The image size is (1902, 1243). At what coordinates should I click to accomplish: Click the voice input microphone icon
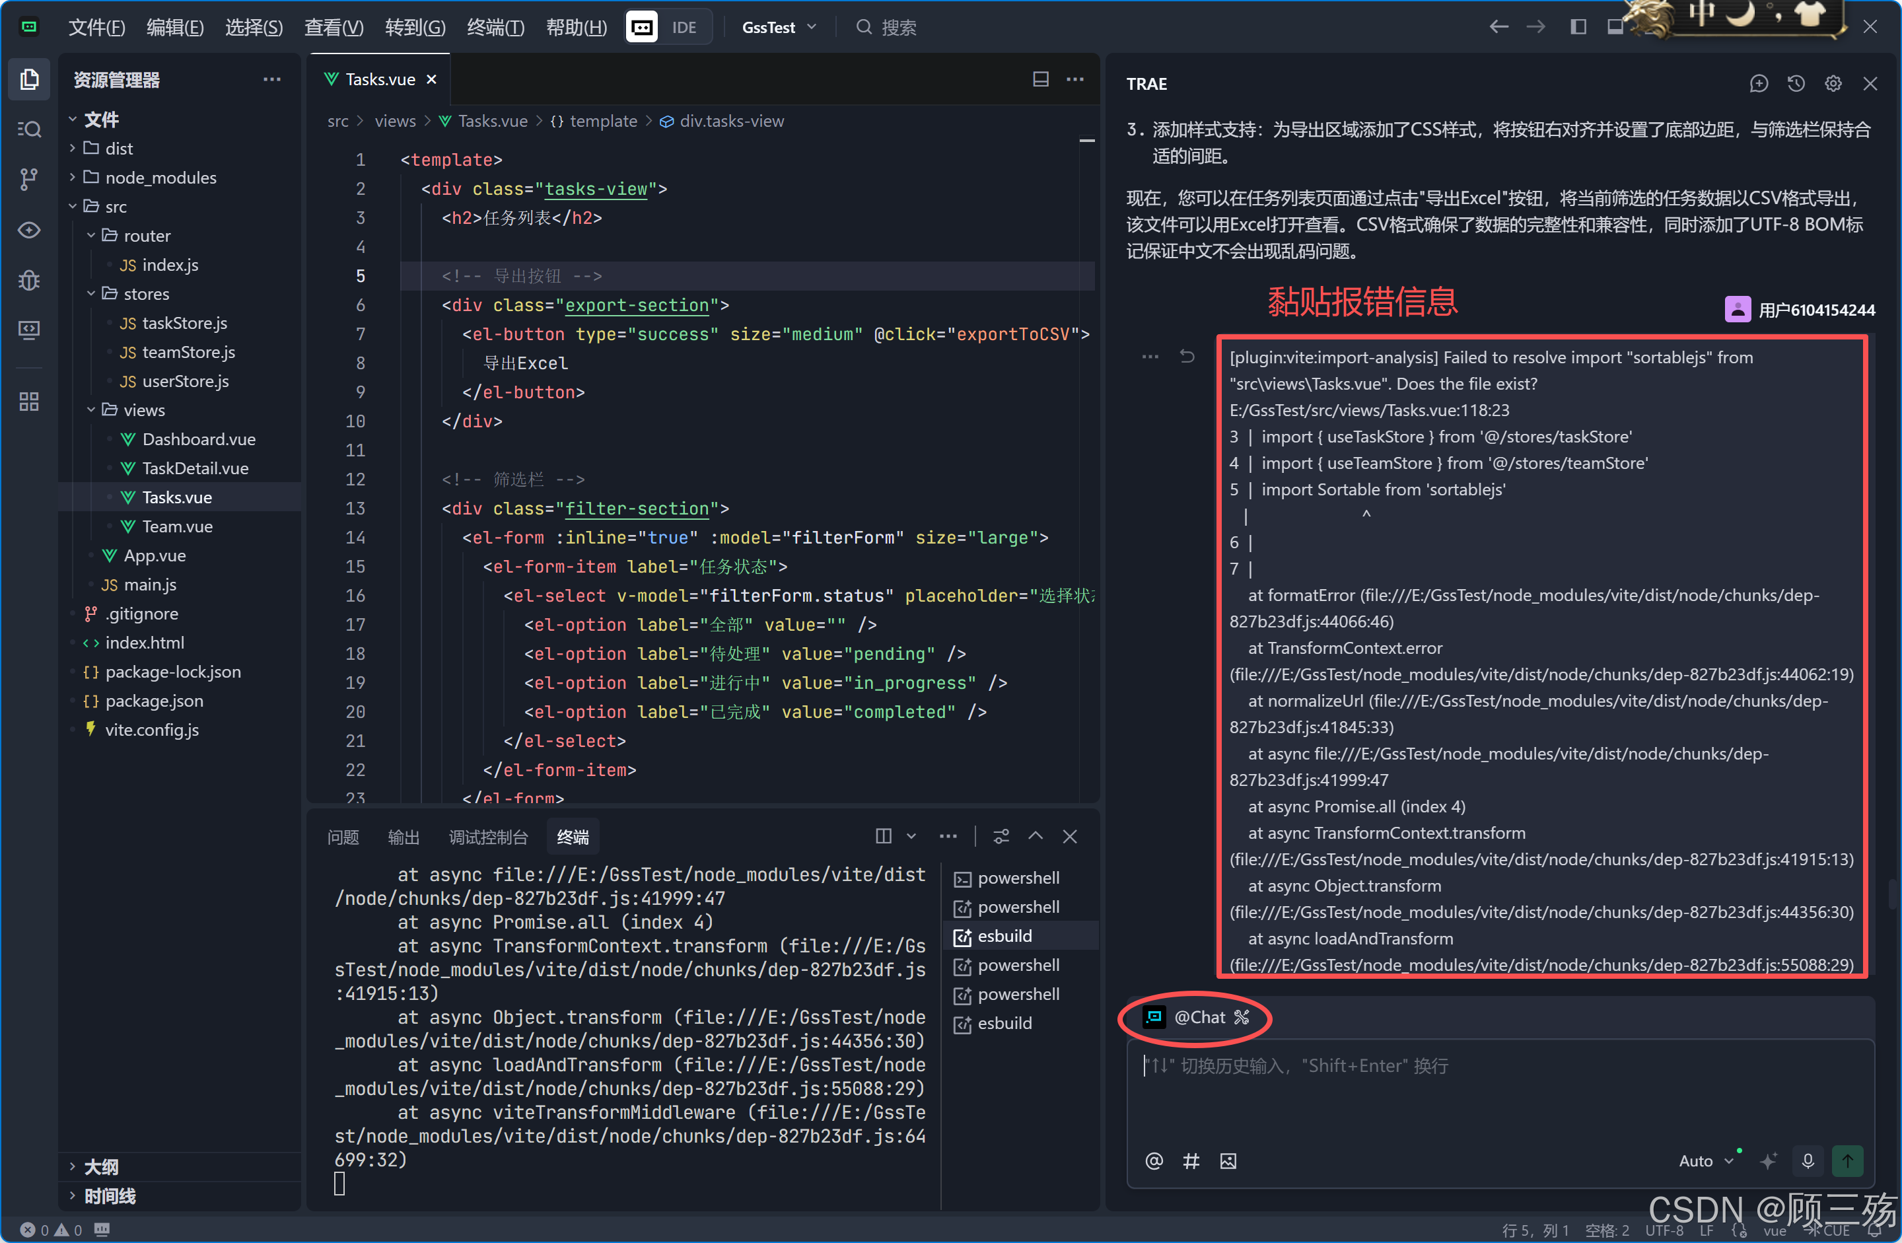click(1808, 1160)
